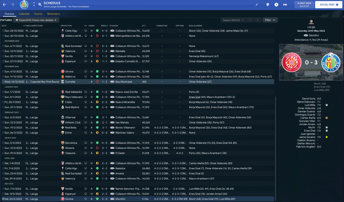
Task: Tick the selector on Sun 7/5/2023 row
Action: [x=3, y=189]
